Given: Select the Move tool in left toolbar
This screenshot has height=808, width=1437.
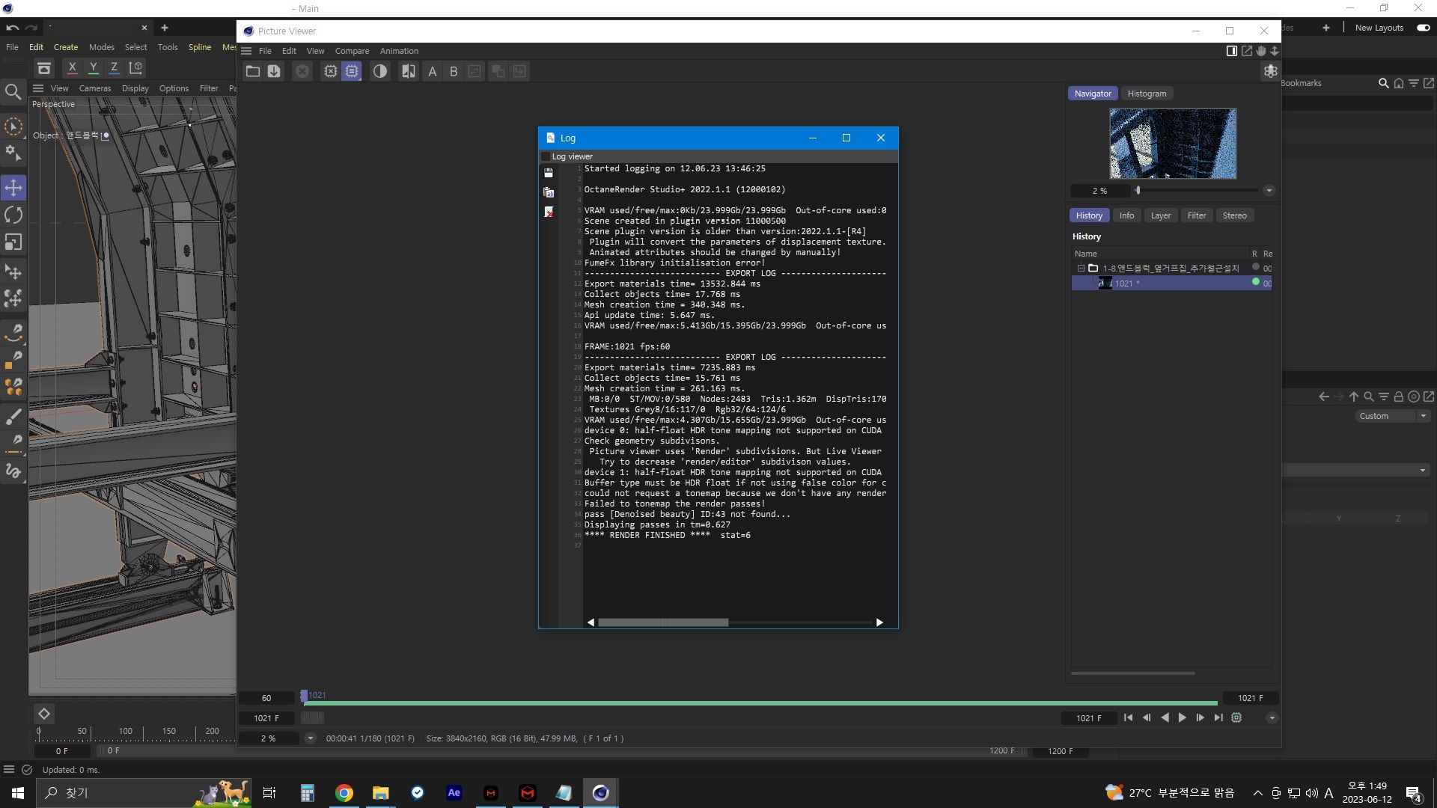Looking at the screenshot, I should [13, 188].
